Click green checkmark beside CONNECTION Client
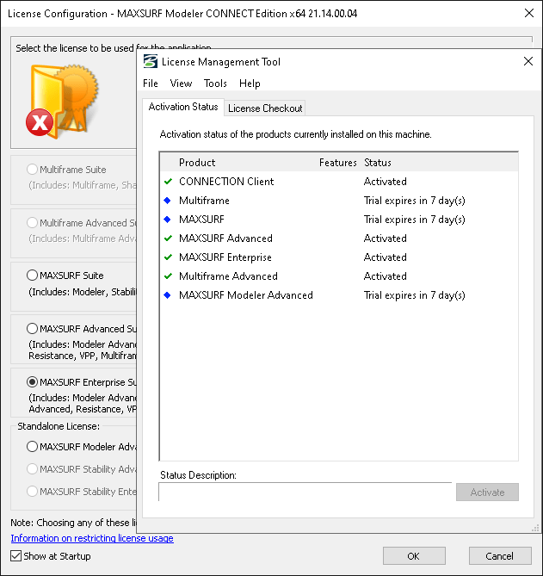This screenshot has width=543, height=576. [x=169, y=182]
